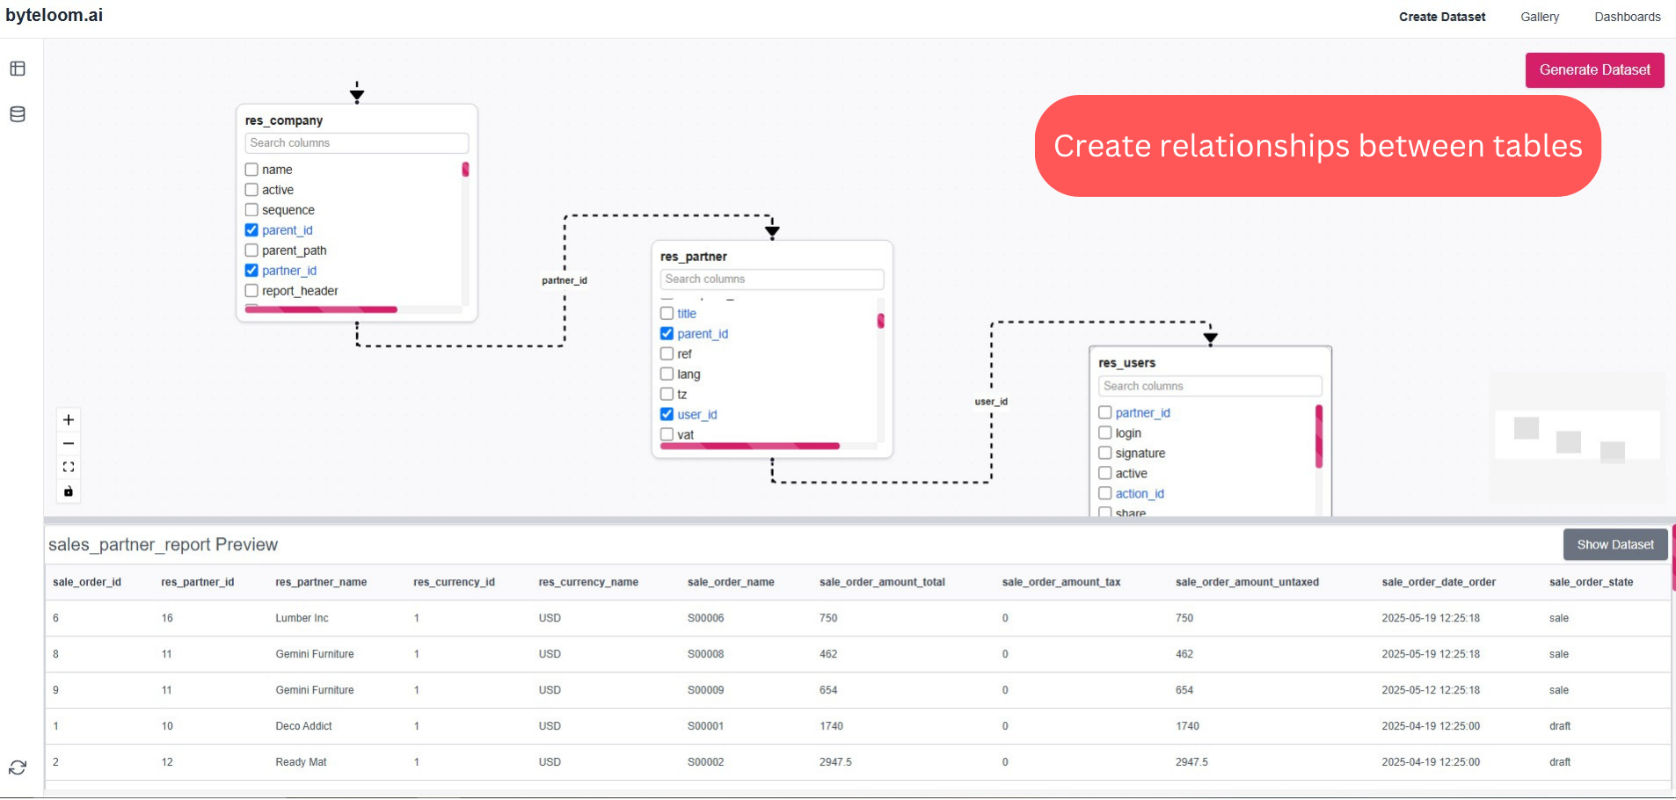Click res_partner vertical scrollbar thumb
1676x800 pixels.
coord(880,321)
